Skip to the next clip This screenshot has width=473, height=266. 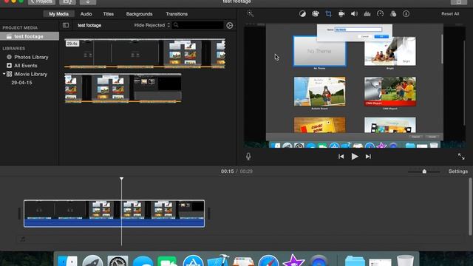[368, 157]
